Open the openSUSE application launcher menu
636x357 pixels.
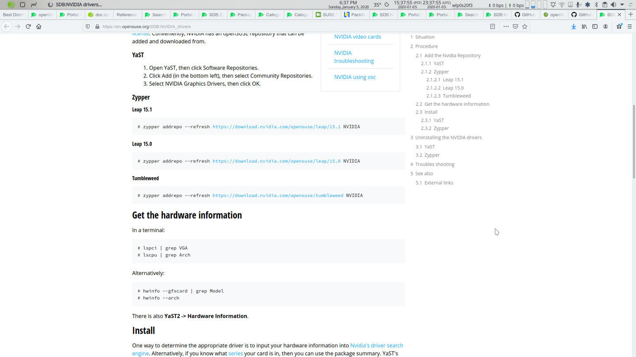11,5
